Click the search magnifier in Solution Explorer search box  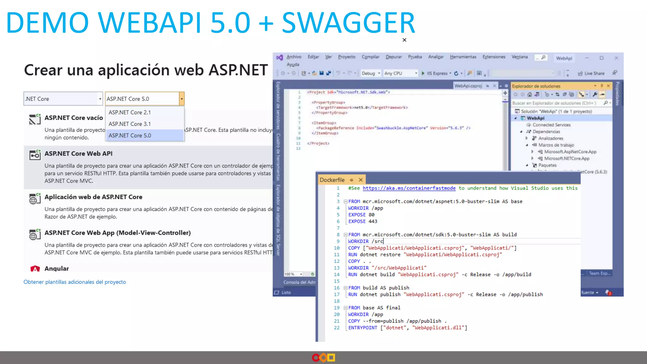tap(606, 103)
